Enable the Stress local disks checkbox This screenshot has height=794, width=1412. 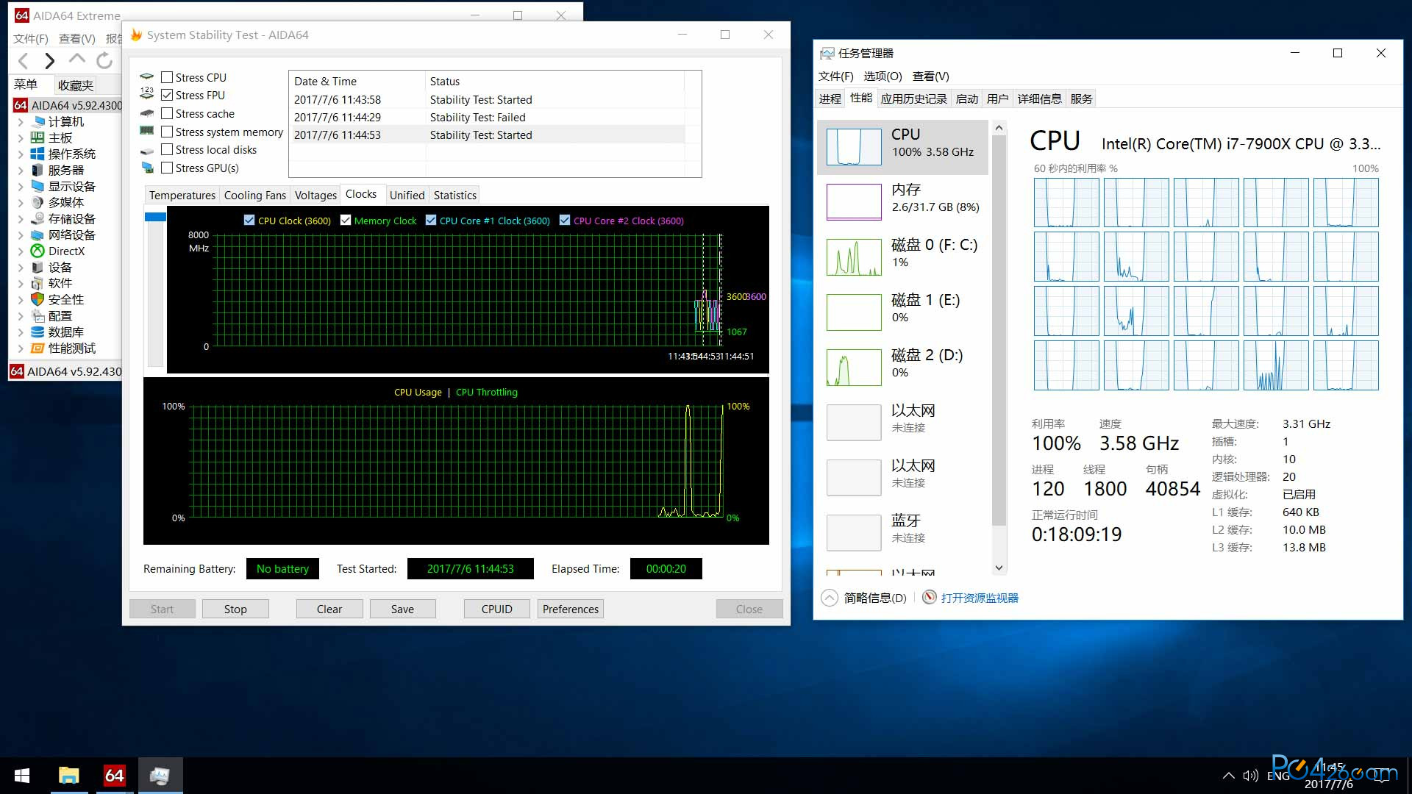[167, 149]
